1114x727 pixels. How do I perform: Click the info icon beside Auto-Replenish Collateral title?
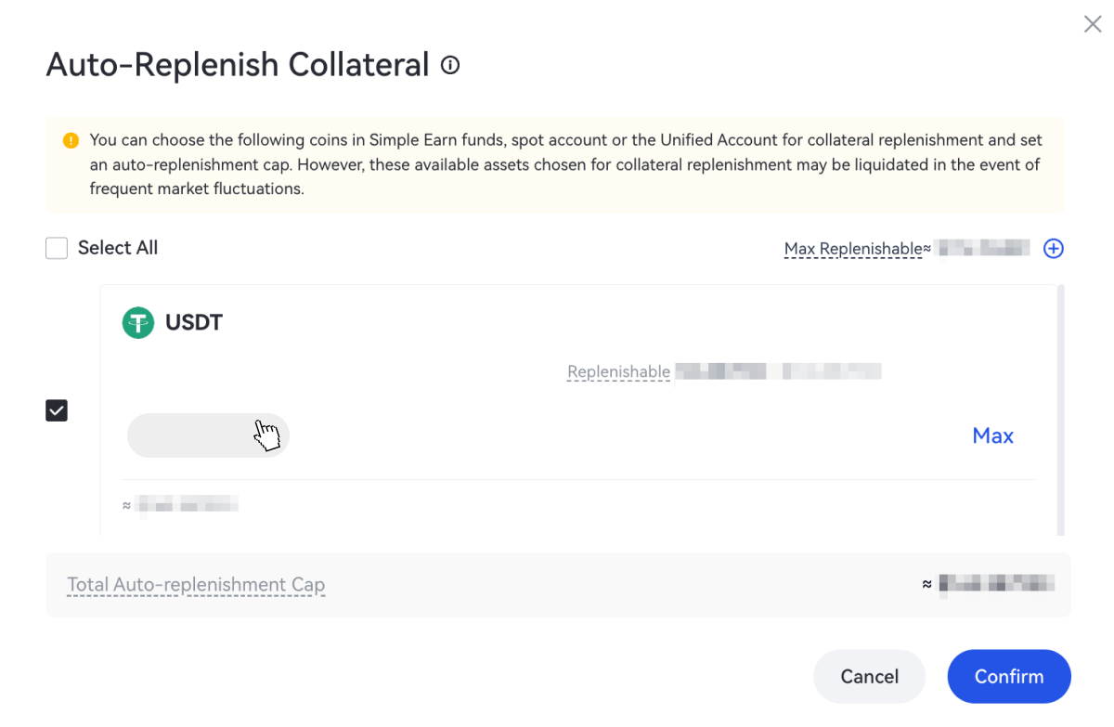coord(450,65)
